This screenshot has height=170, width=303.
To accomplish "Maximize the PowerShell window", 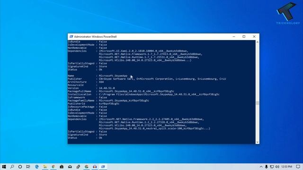I will pos(244,37).
